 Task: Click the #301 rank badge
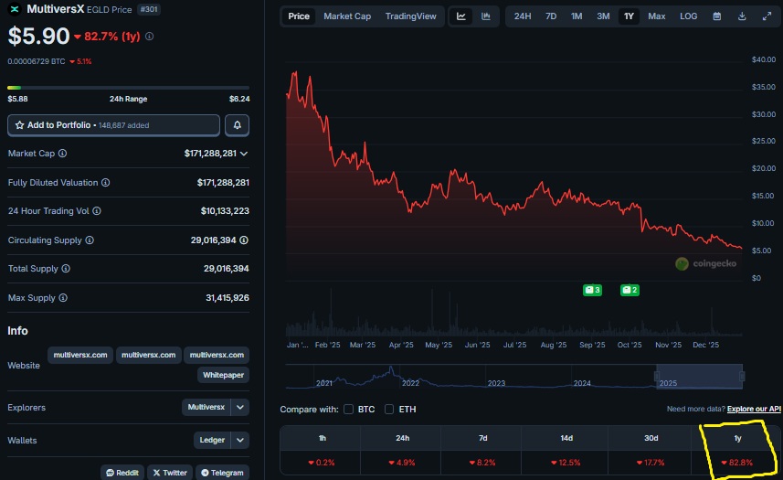click(149, 9)
